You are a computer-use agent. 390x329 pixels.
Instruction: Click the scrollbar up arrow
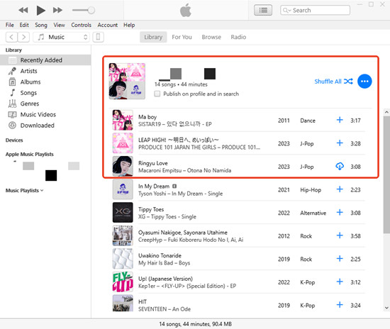[386, 112]
